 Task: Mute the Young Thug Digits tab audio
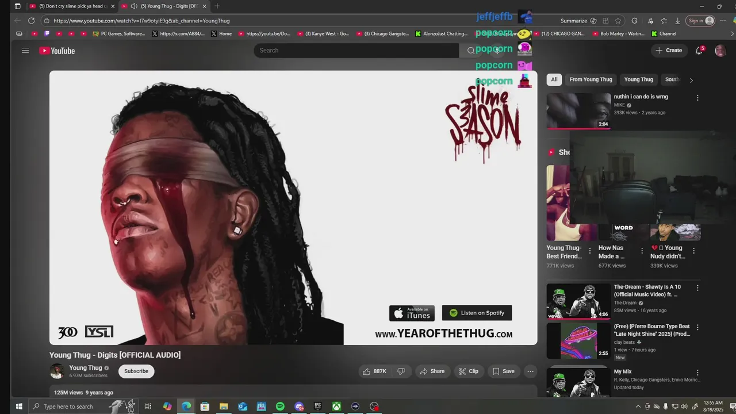click(x=134, y=6)
